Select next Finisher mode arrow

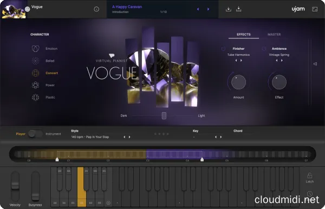point(241,61)
